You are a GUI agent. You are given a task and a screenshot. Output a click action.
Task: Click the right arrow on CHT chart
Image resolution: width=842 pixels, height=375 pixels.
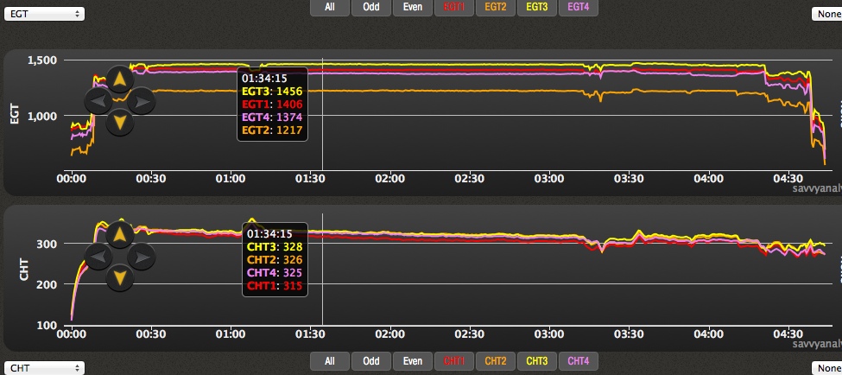(x=142, y=256)
